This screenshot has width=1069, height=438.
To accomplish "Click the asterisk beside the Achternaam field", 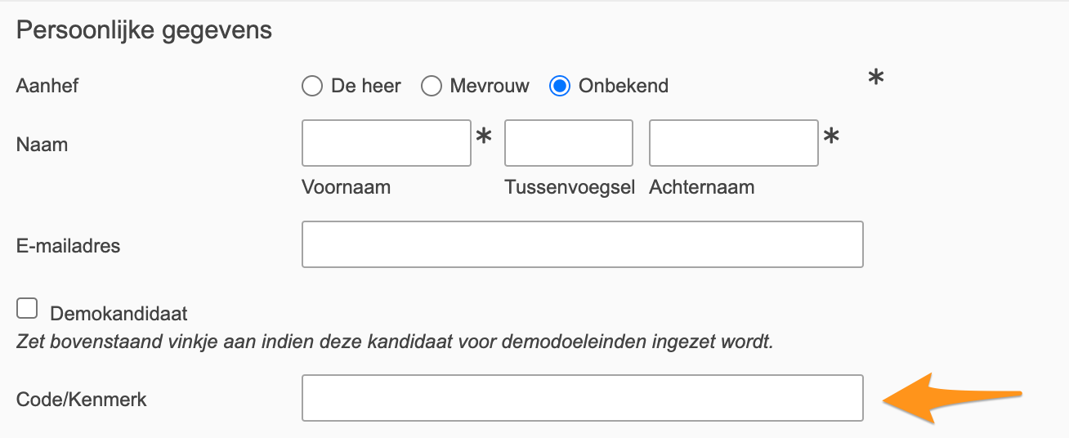I will (831, 137).
